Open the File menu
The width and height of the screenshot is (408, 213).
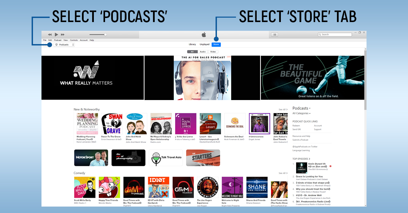45,40
